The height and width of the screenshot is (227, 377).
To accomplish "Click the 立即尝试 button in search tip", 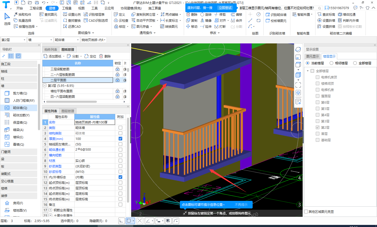I will (225, 8).
